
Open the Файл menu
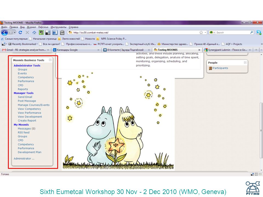[4, 27]
